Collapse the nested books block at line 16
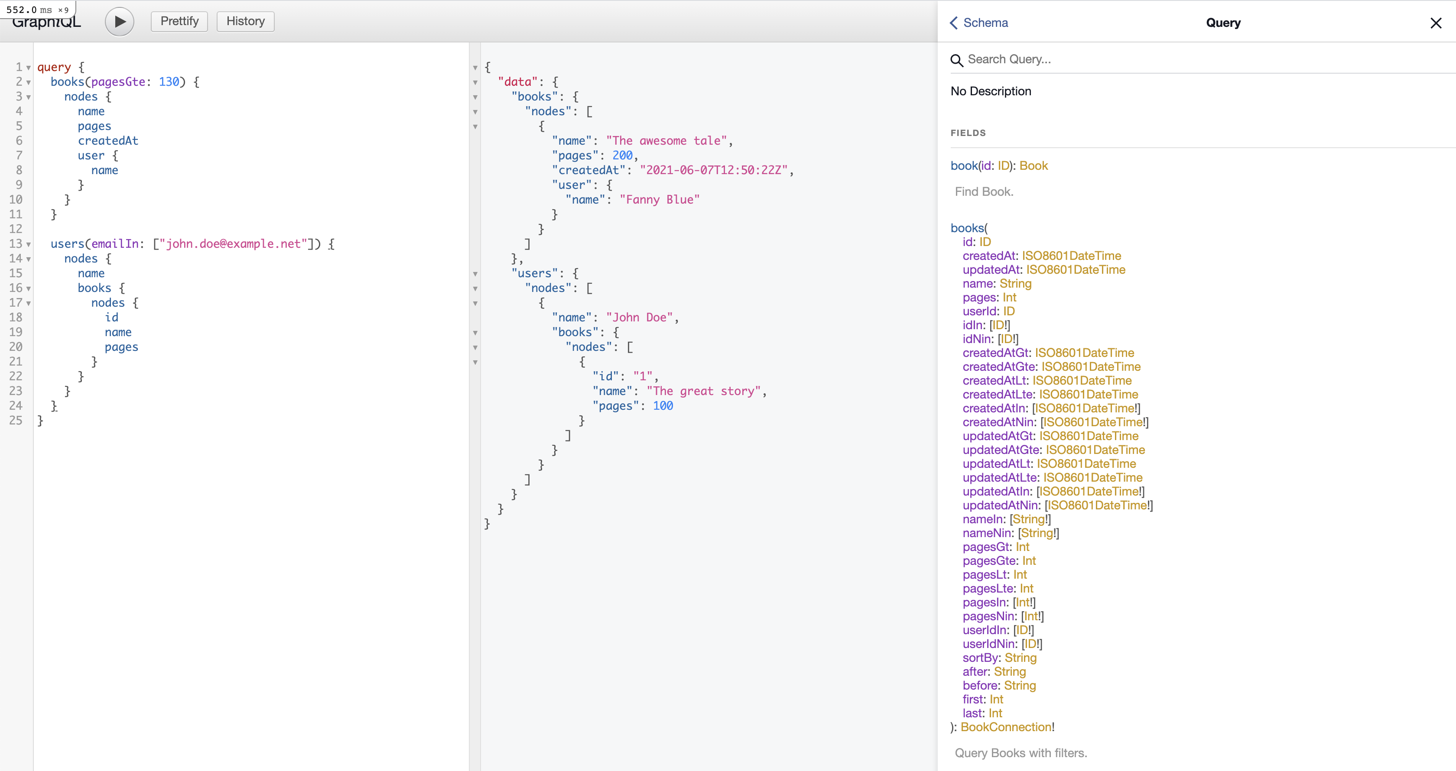 (x=28, y=288)
